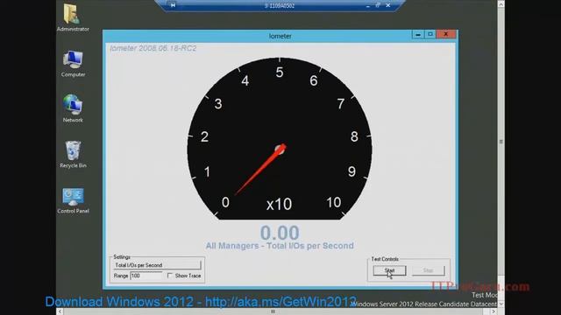The width and height of the screenshot is (561, 315).
Task: Enable the Show Trace checkbox
Action: pos(170,276)
